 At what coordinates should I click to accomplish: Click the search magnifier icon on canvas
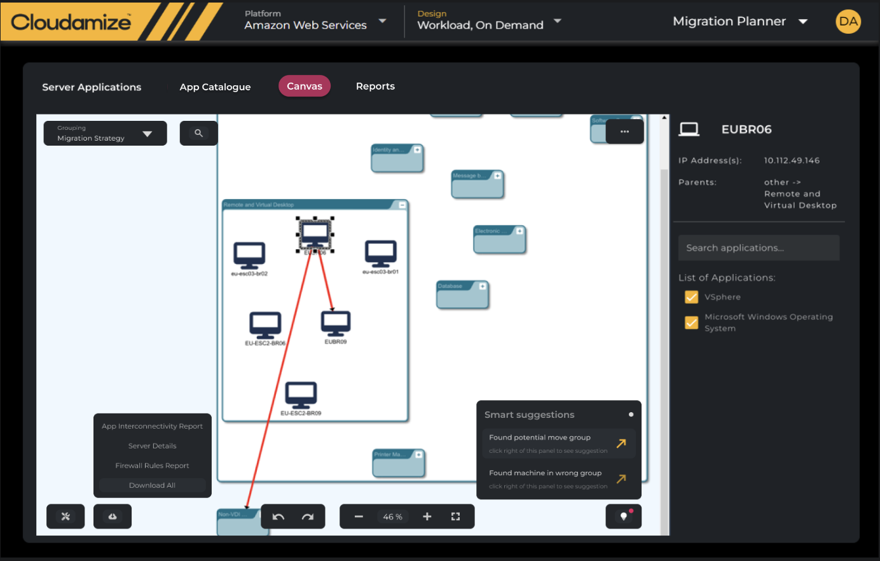point(198,133)
